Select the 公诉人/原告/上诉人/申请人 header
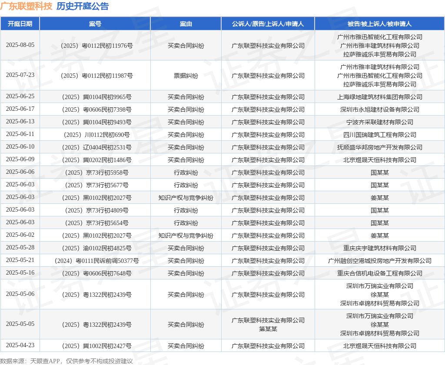This screenshot has width=445, height=365. (x=268, y=24)
